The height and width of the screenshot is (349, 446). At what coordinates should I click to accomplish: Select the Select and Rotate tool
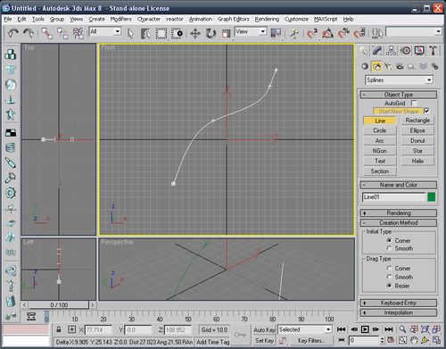211,33
